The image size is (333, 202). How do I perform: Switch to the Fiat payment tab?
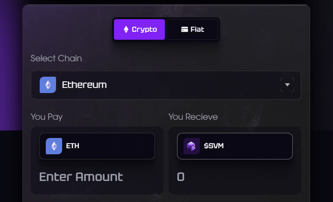(192, 29)
